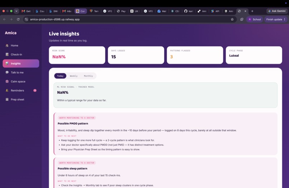Click the Risk Score card
The width and height of the screenshot is (289, 188).
[x=77, y=55]
